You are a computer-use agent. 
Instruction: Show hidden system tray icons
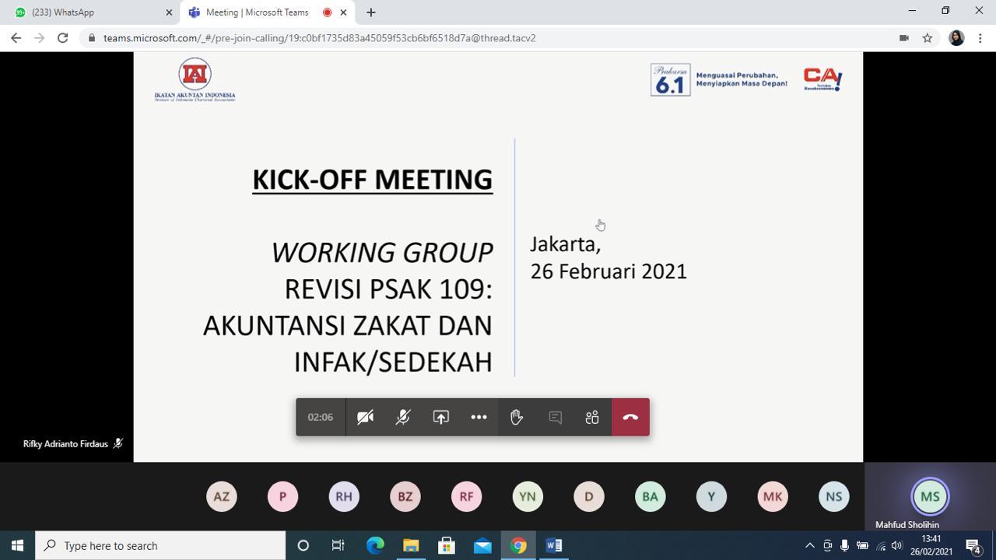(809, 545)
